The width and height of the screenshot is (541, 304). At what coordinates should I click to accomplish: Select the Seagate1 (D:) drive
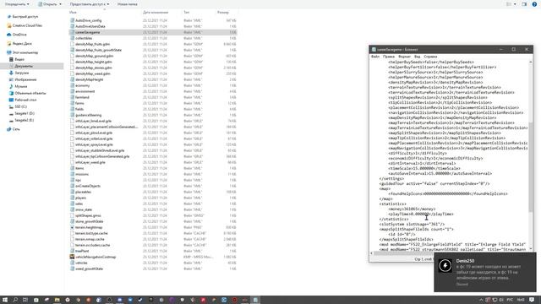point(25,113)
